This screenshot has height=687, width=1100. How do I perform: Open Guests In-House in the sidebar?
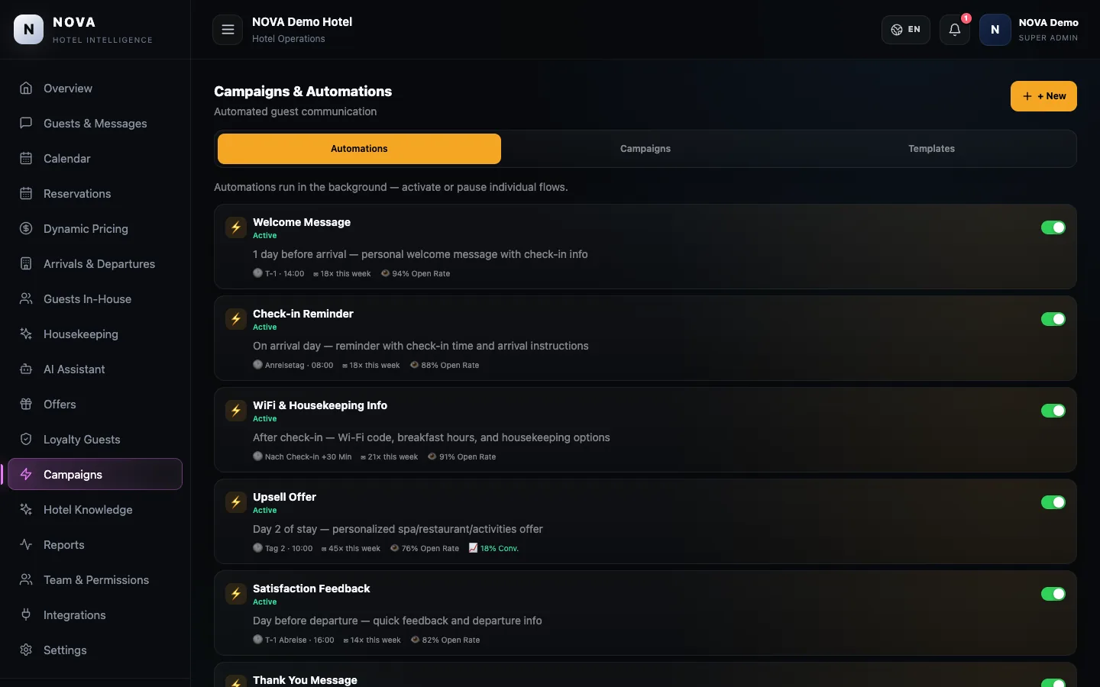point(95,298)
